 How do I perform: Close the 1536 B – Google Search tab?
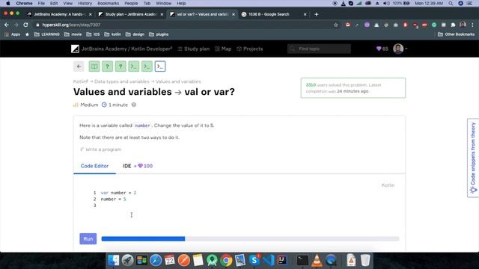tap(305, 14)
